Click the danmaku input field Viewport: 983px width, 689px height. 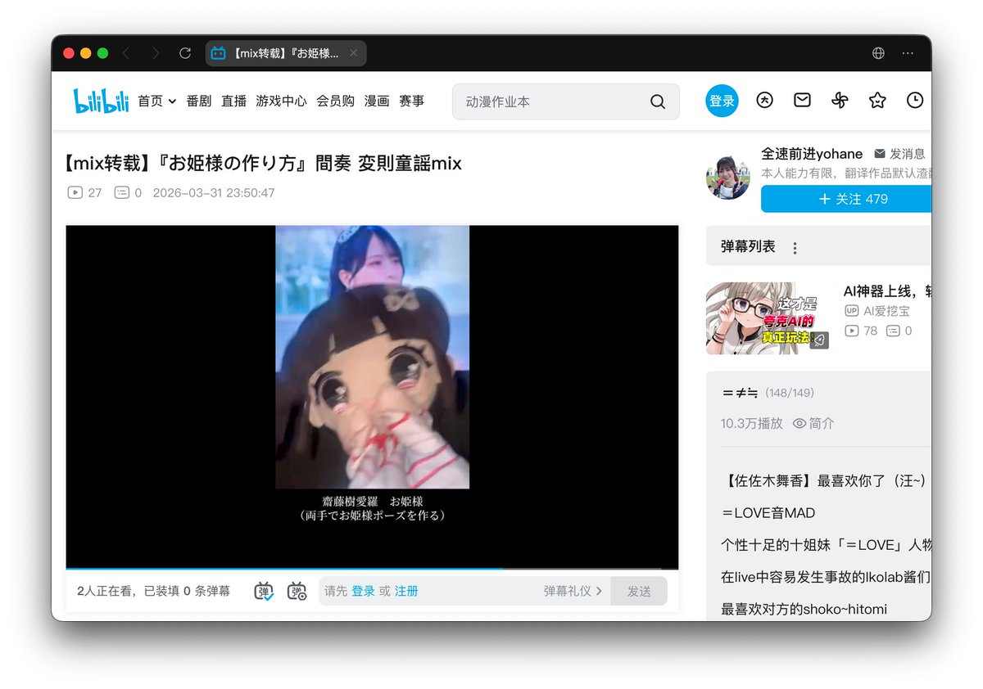[451, 590]
